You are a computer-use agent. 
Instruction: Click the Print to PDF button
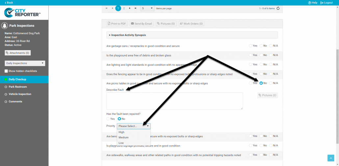click(117, 24)
